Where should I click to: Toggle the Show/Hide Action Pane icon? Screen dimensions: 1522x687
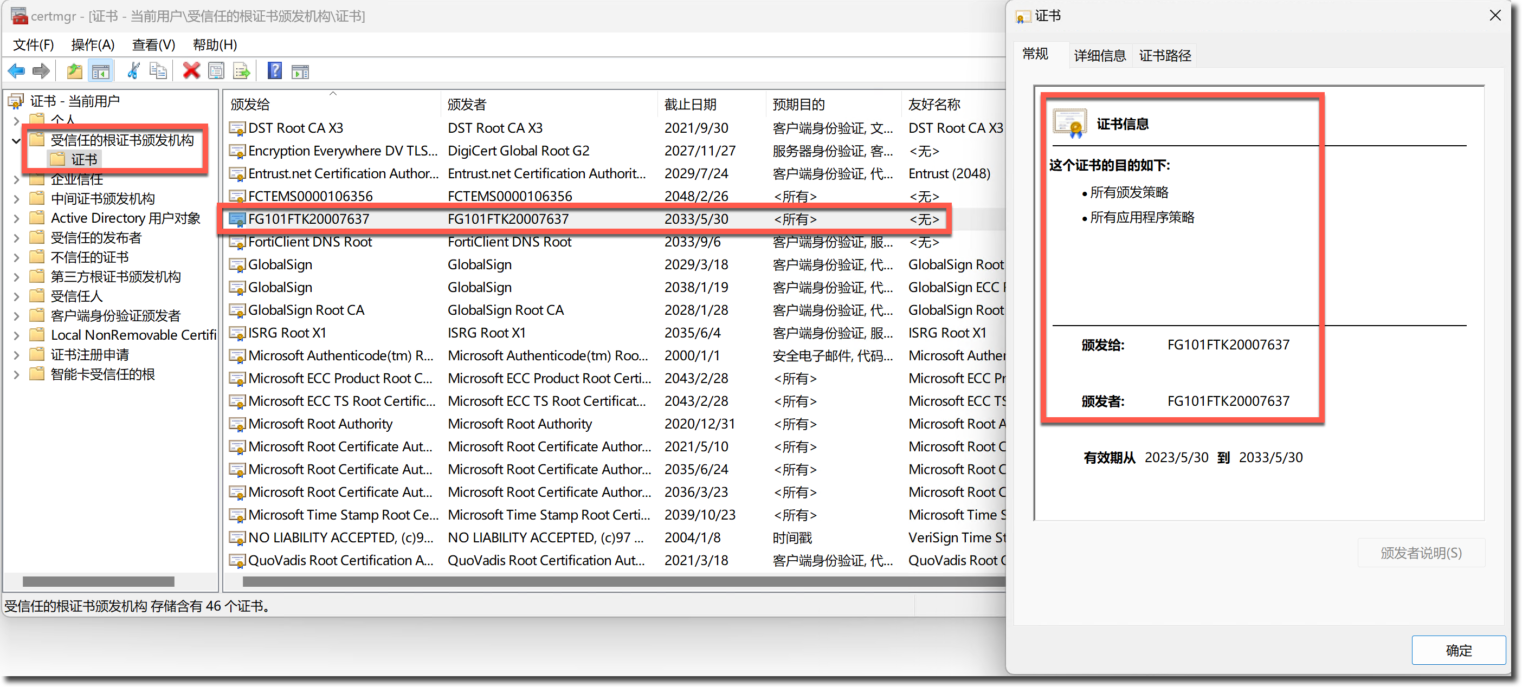(300, 71)
